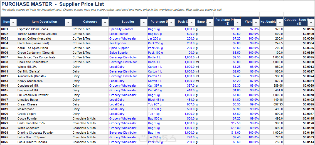Open the Item Description filter dropdown
The width and height of the screenshot is (315, 145).
(x=68, y=23)
